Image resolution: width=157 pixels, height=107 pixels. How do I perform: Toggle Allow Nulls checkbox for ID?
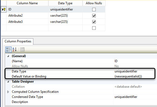[x=94, y=10]
